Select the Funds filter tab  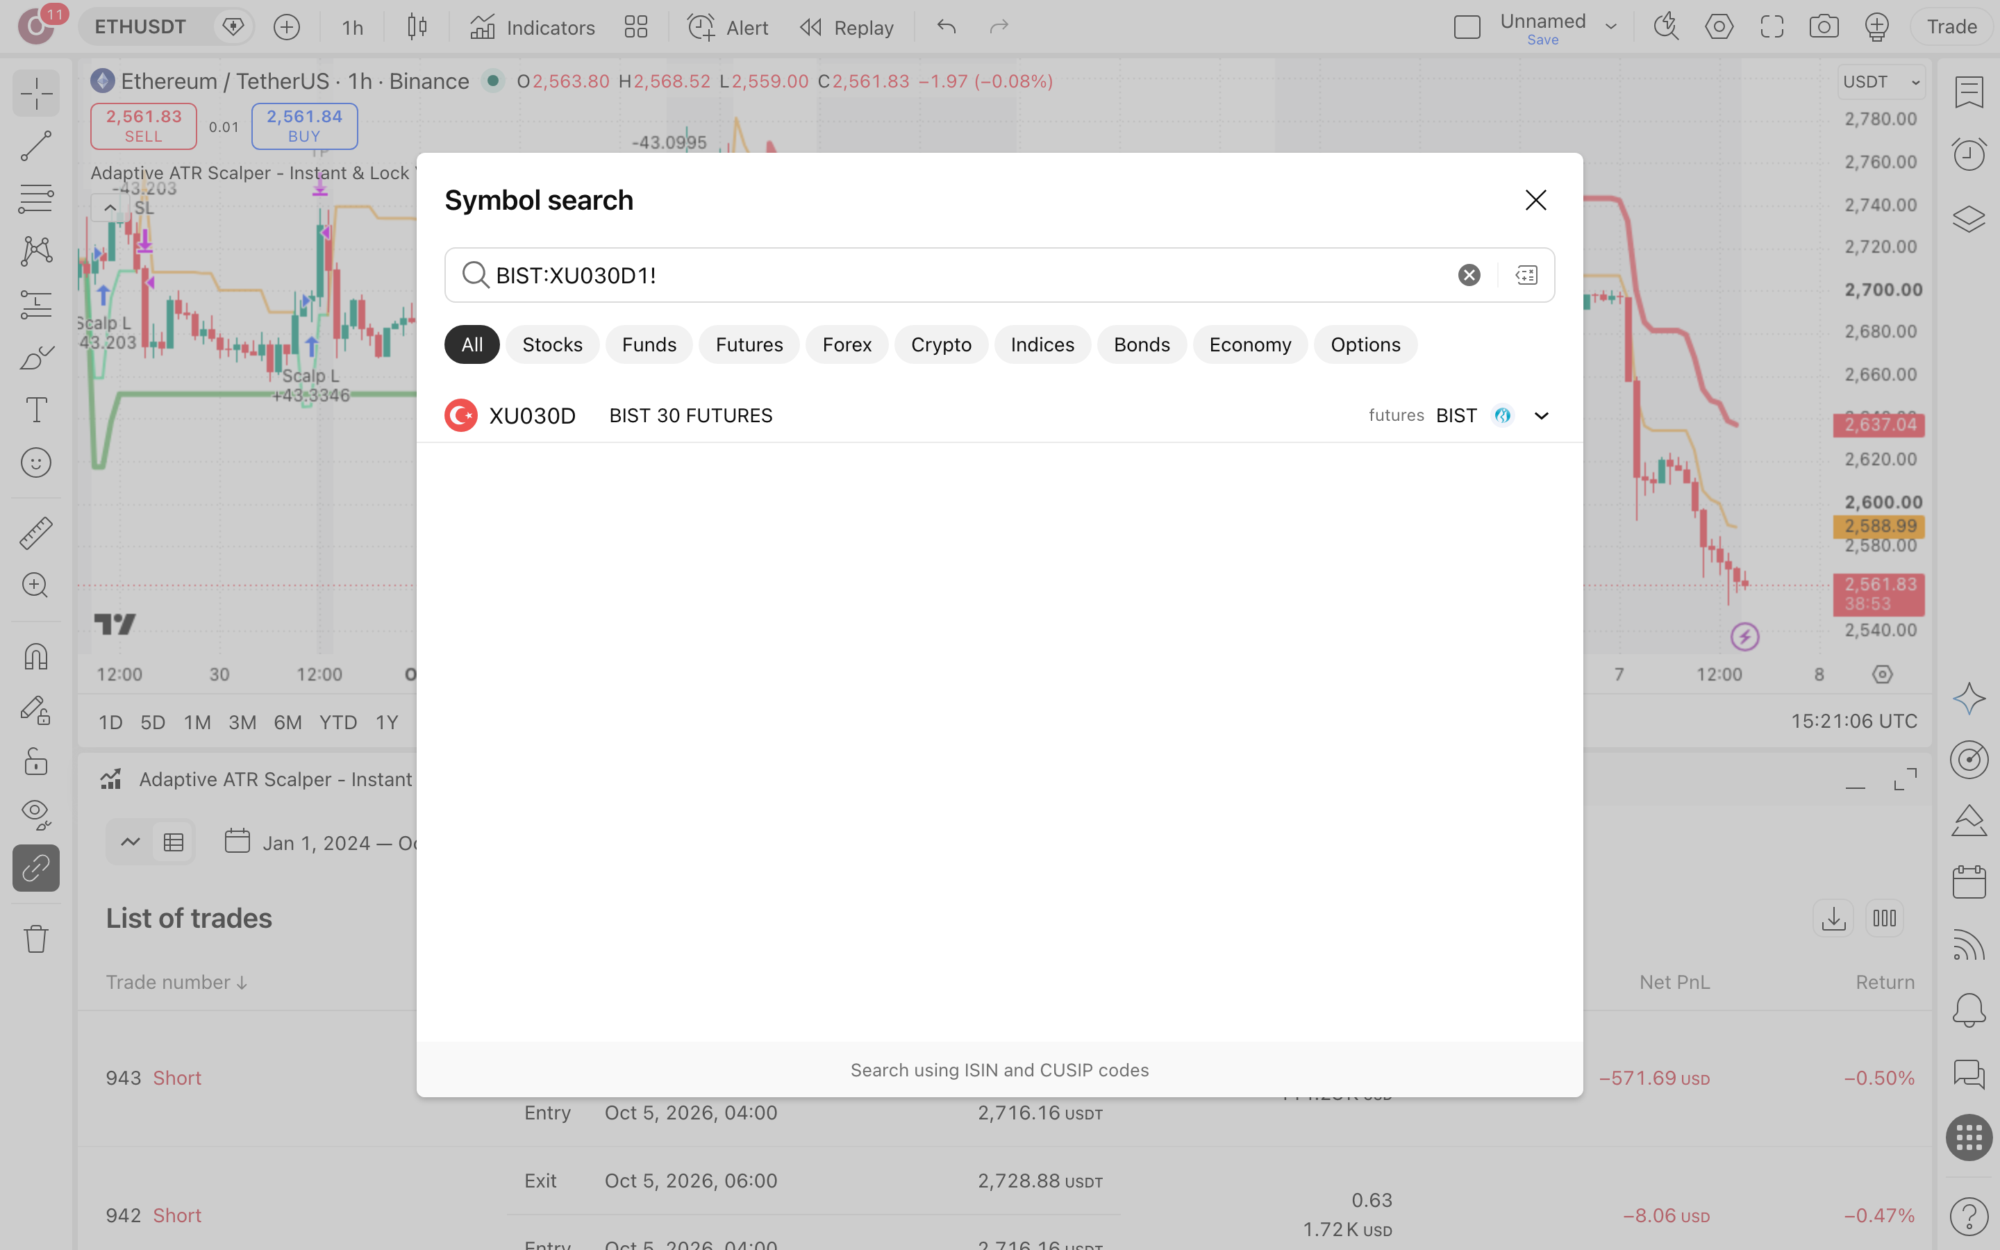(x=649, y=344)
